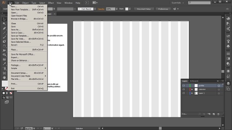
Task: Choose Place from File menu
Action: pyautogui.click(x=27, y=50)
